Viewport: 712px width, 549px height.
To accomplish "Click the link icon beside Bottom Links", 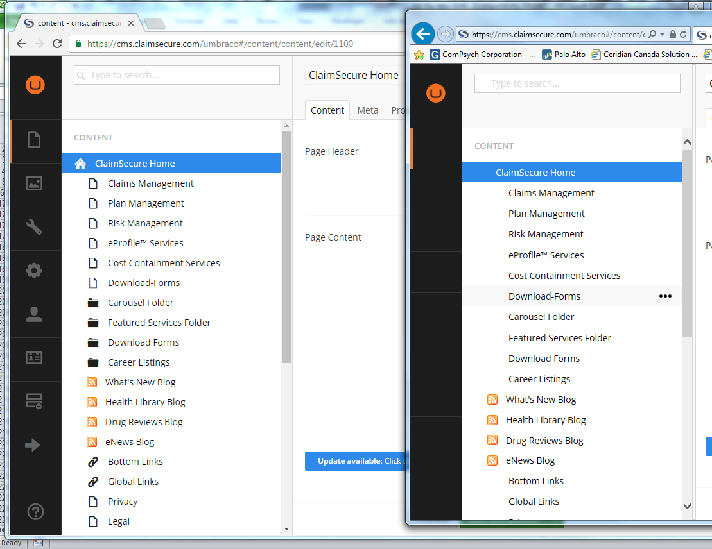I will (93, 462).
